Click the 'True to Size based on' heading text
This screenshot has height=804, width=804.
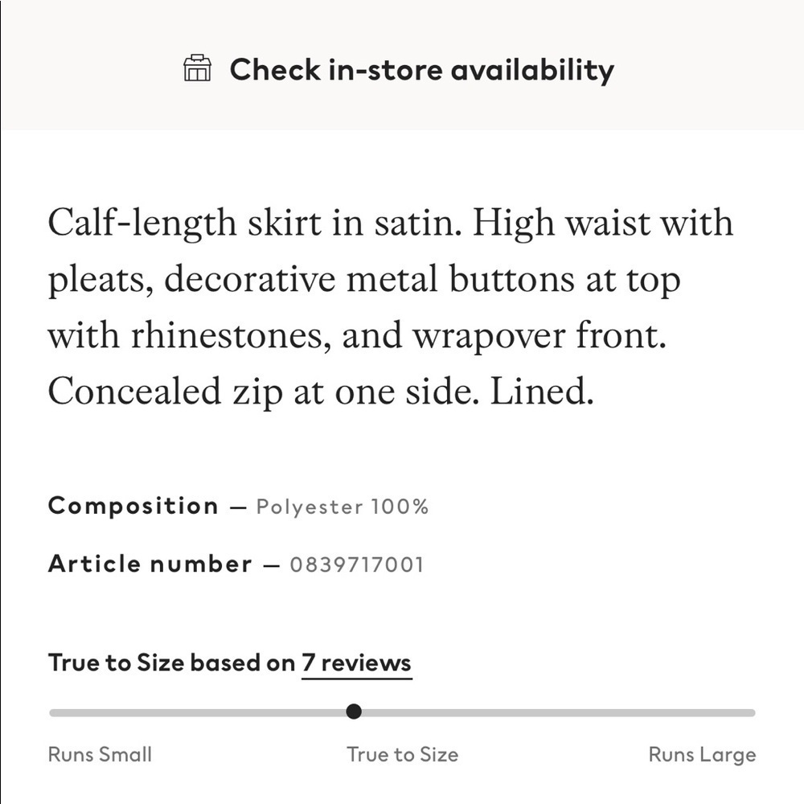point(172,662)
